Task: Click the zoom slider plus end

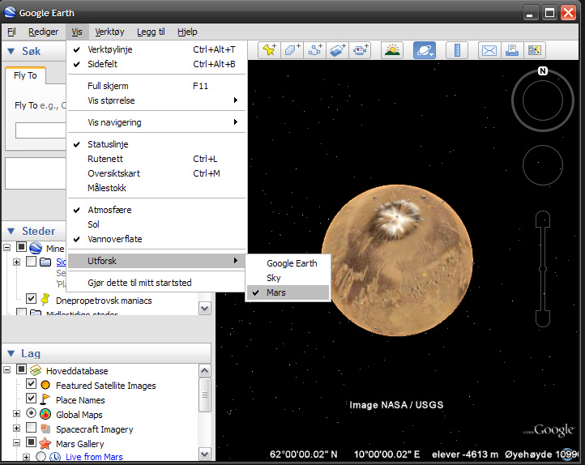Action: tap(543, 219)
